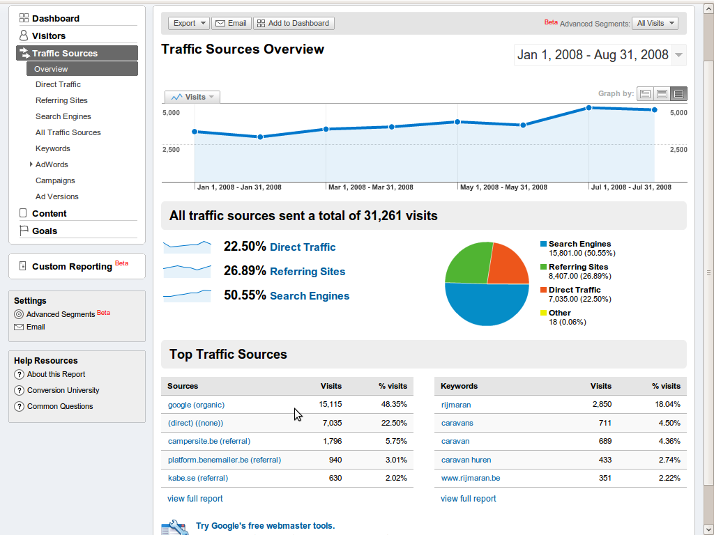This screenshot has height=535, width=714.
Task: Click the Direct Traffic percentage link
Action: coord(303,247)
